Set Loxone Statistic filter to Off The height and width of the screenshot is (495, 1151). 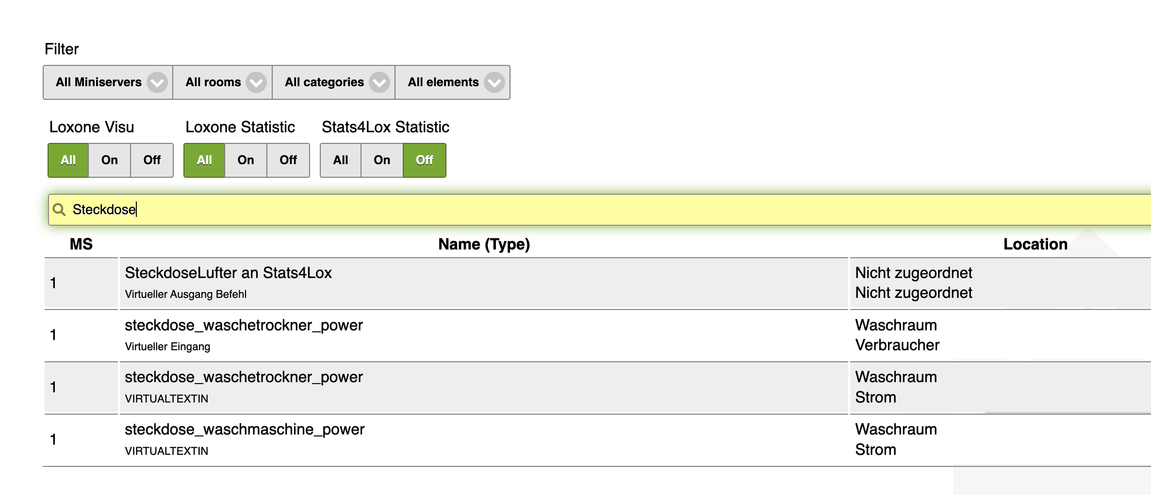(x=288, y=160)
